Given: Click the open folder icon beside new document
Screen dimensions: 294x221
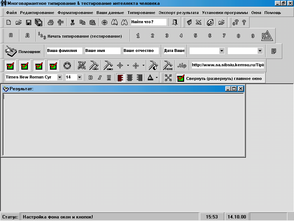Looking at the screenshot, I should coord(19,22).
